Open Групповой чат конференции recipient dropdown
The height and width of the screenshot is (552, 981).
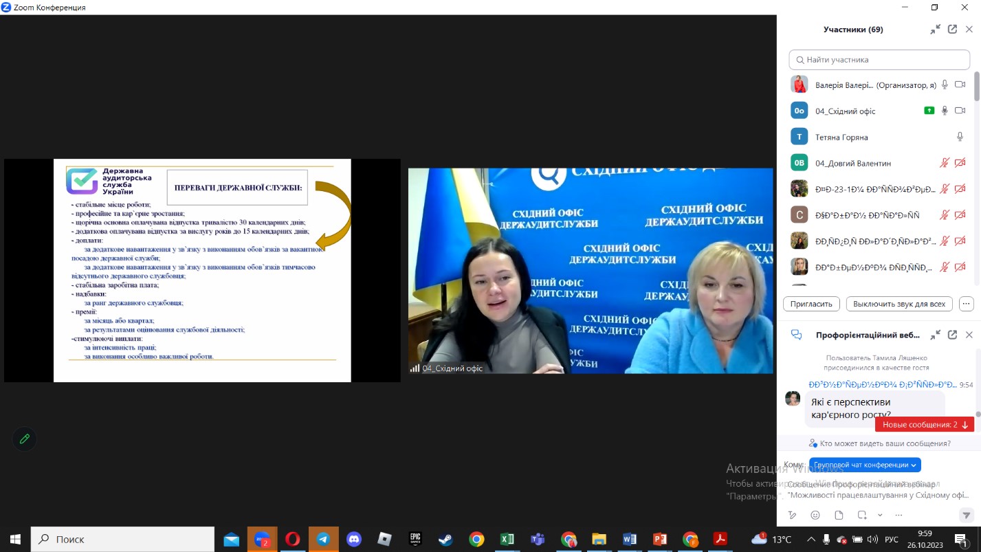point(865,465)
